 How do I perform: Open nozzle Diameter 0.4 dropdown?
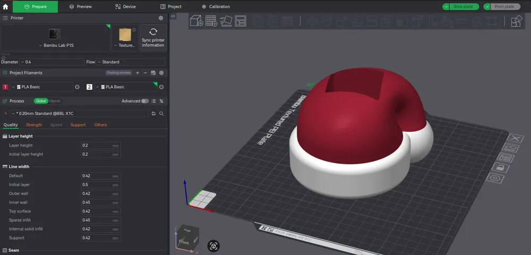(52, 62)
